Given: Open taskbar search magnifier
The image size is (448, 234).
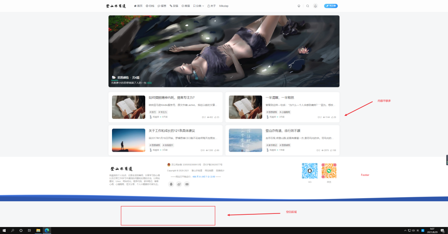Looking at the screenshot, I should [13, 231].
